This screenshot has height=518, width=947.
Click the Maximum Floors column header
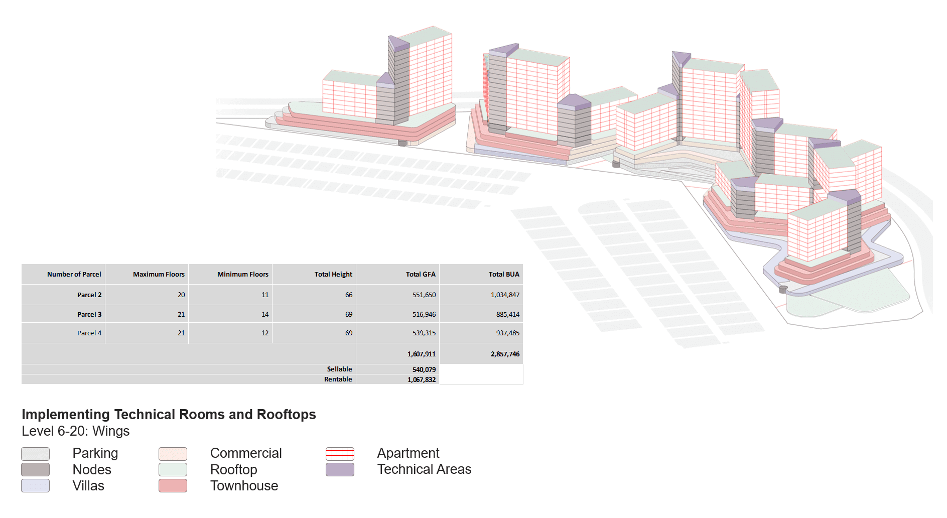click(x=159, y=275)
